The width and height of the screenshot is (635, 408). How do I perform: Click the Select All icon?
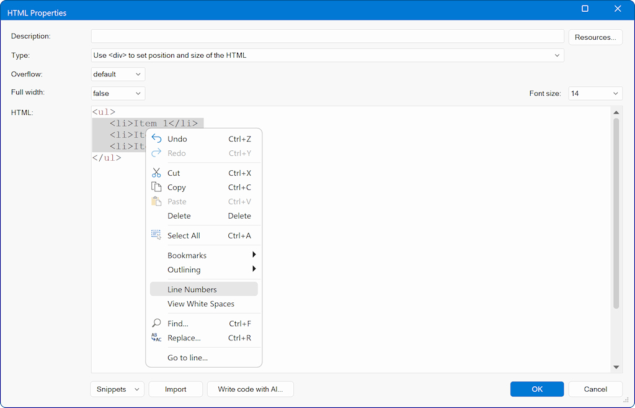point(156,235)
